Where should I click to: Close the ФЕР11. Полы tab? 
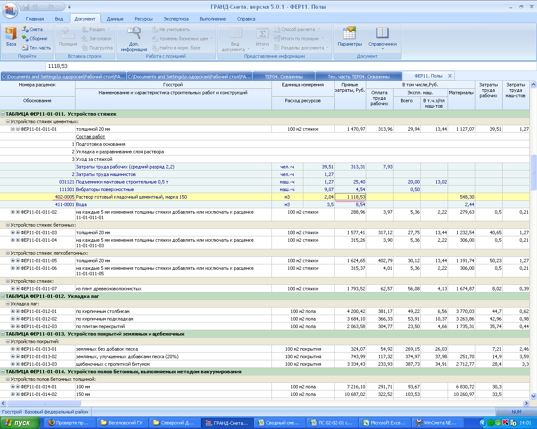click(450, 76)
